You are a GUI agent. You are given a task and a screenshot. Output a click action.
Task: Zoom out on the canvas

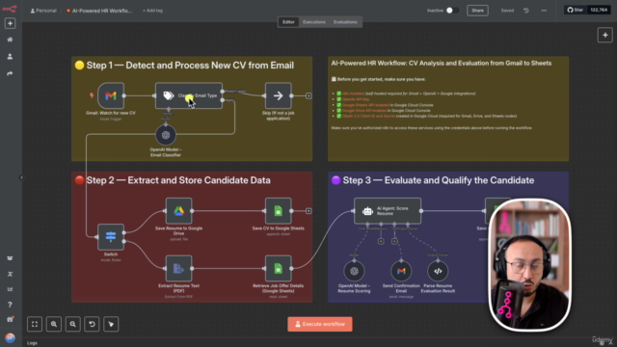[x=73, y=324]
